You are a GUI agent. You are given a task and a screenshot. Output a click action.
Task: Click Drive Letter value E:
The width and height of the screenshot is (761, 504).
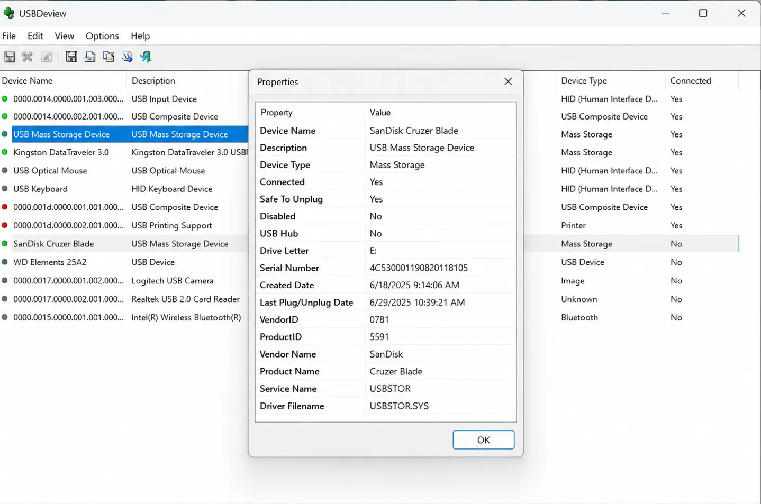coord(373,251)
